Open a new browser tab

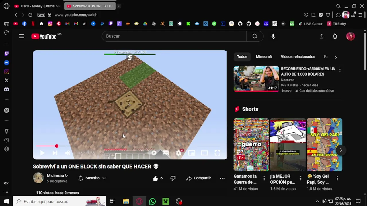(119, 6)
